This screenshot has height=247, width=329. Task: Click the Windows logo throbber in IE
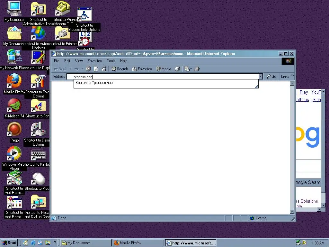(288, 61)
